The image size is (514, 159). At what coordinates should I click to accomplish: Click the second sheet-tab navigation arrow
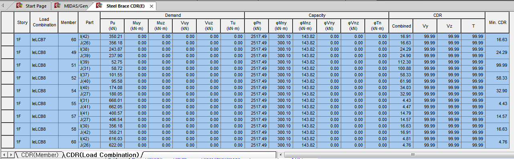pyautogui.click(x=11, y=155)
